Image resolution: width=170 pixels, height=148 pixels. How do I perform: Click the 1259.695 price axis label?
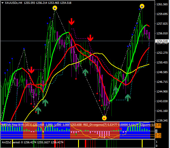point(162,14)
